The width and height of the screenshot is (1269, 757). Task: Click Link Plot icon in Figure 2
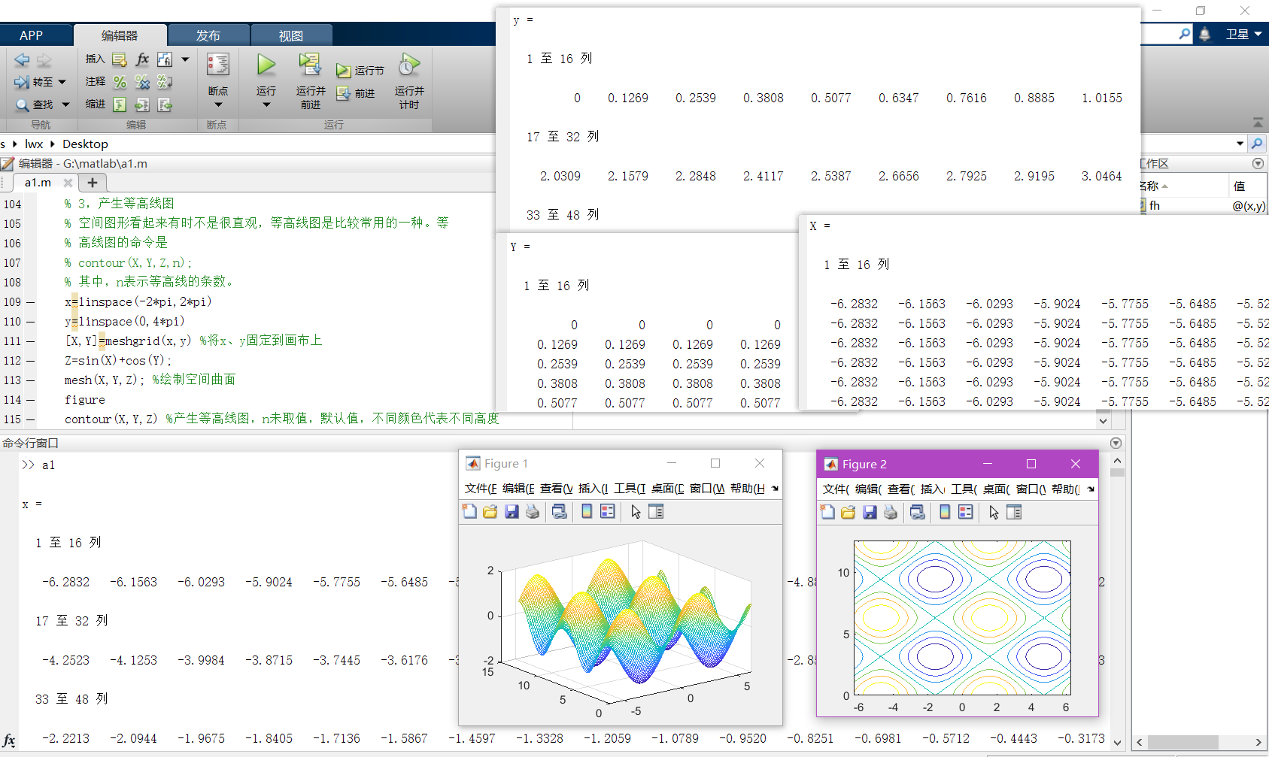[917, 513]
